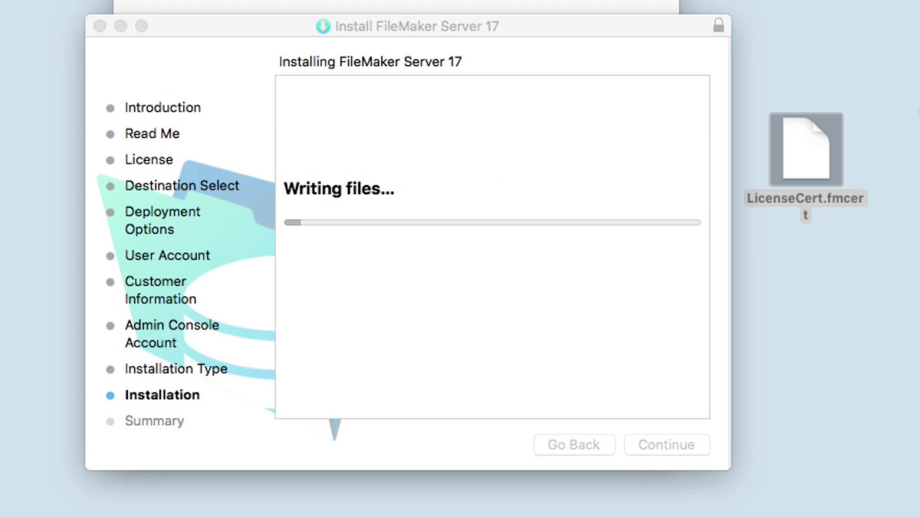Select the Installation Type step
The width and height of the screenshot is (920, 517).
[x=176, y=368]
